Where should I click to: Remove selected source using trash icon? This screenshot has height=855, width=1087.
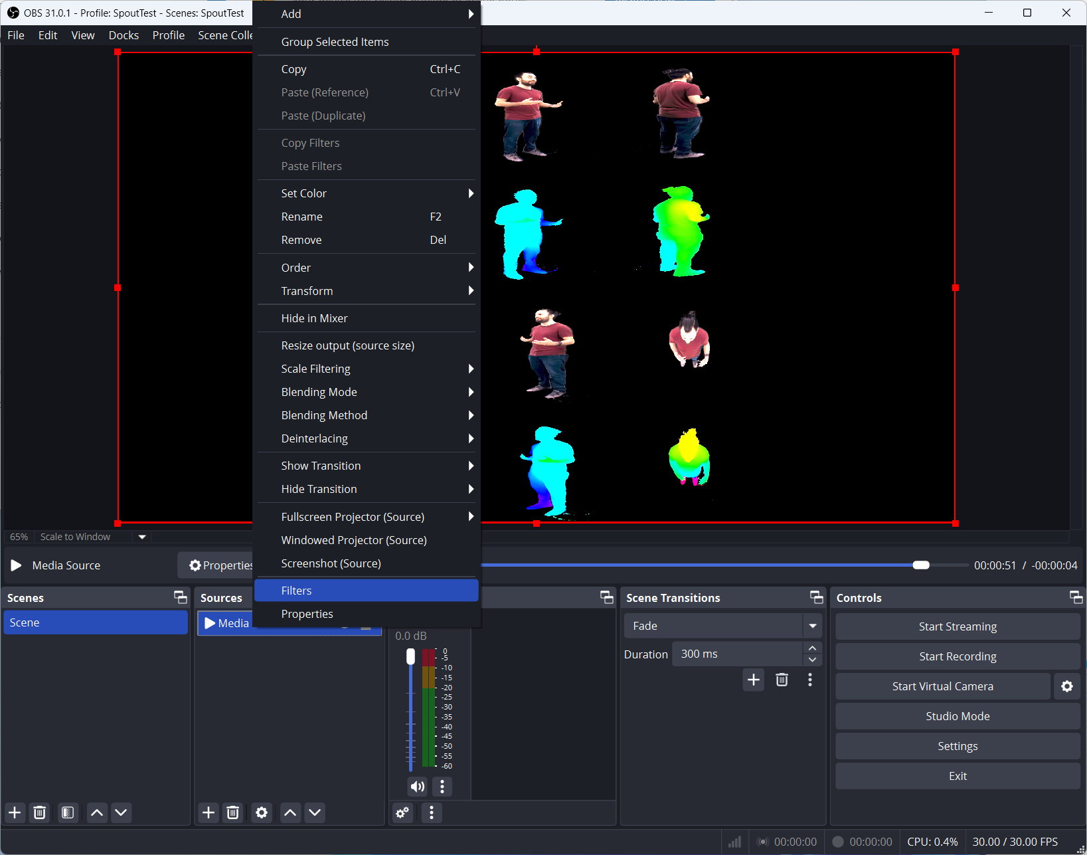[x=232, y=812]
